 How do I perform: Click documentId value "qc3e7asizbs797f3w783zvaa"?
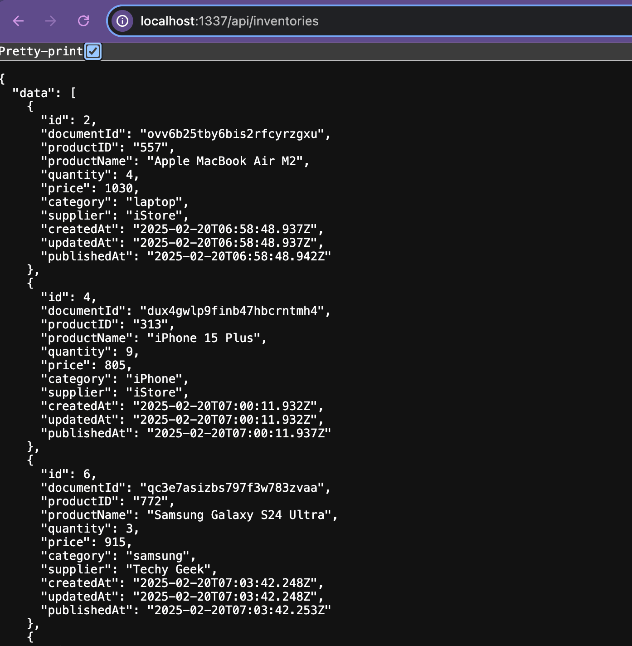pyautogui.click(x=232, y=488)
